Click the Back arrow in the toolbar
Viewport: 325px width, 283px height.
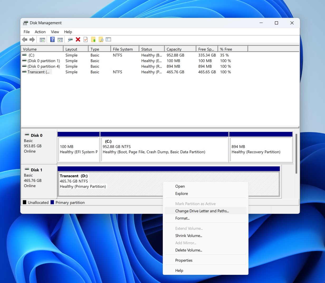click(25, 39)
